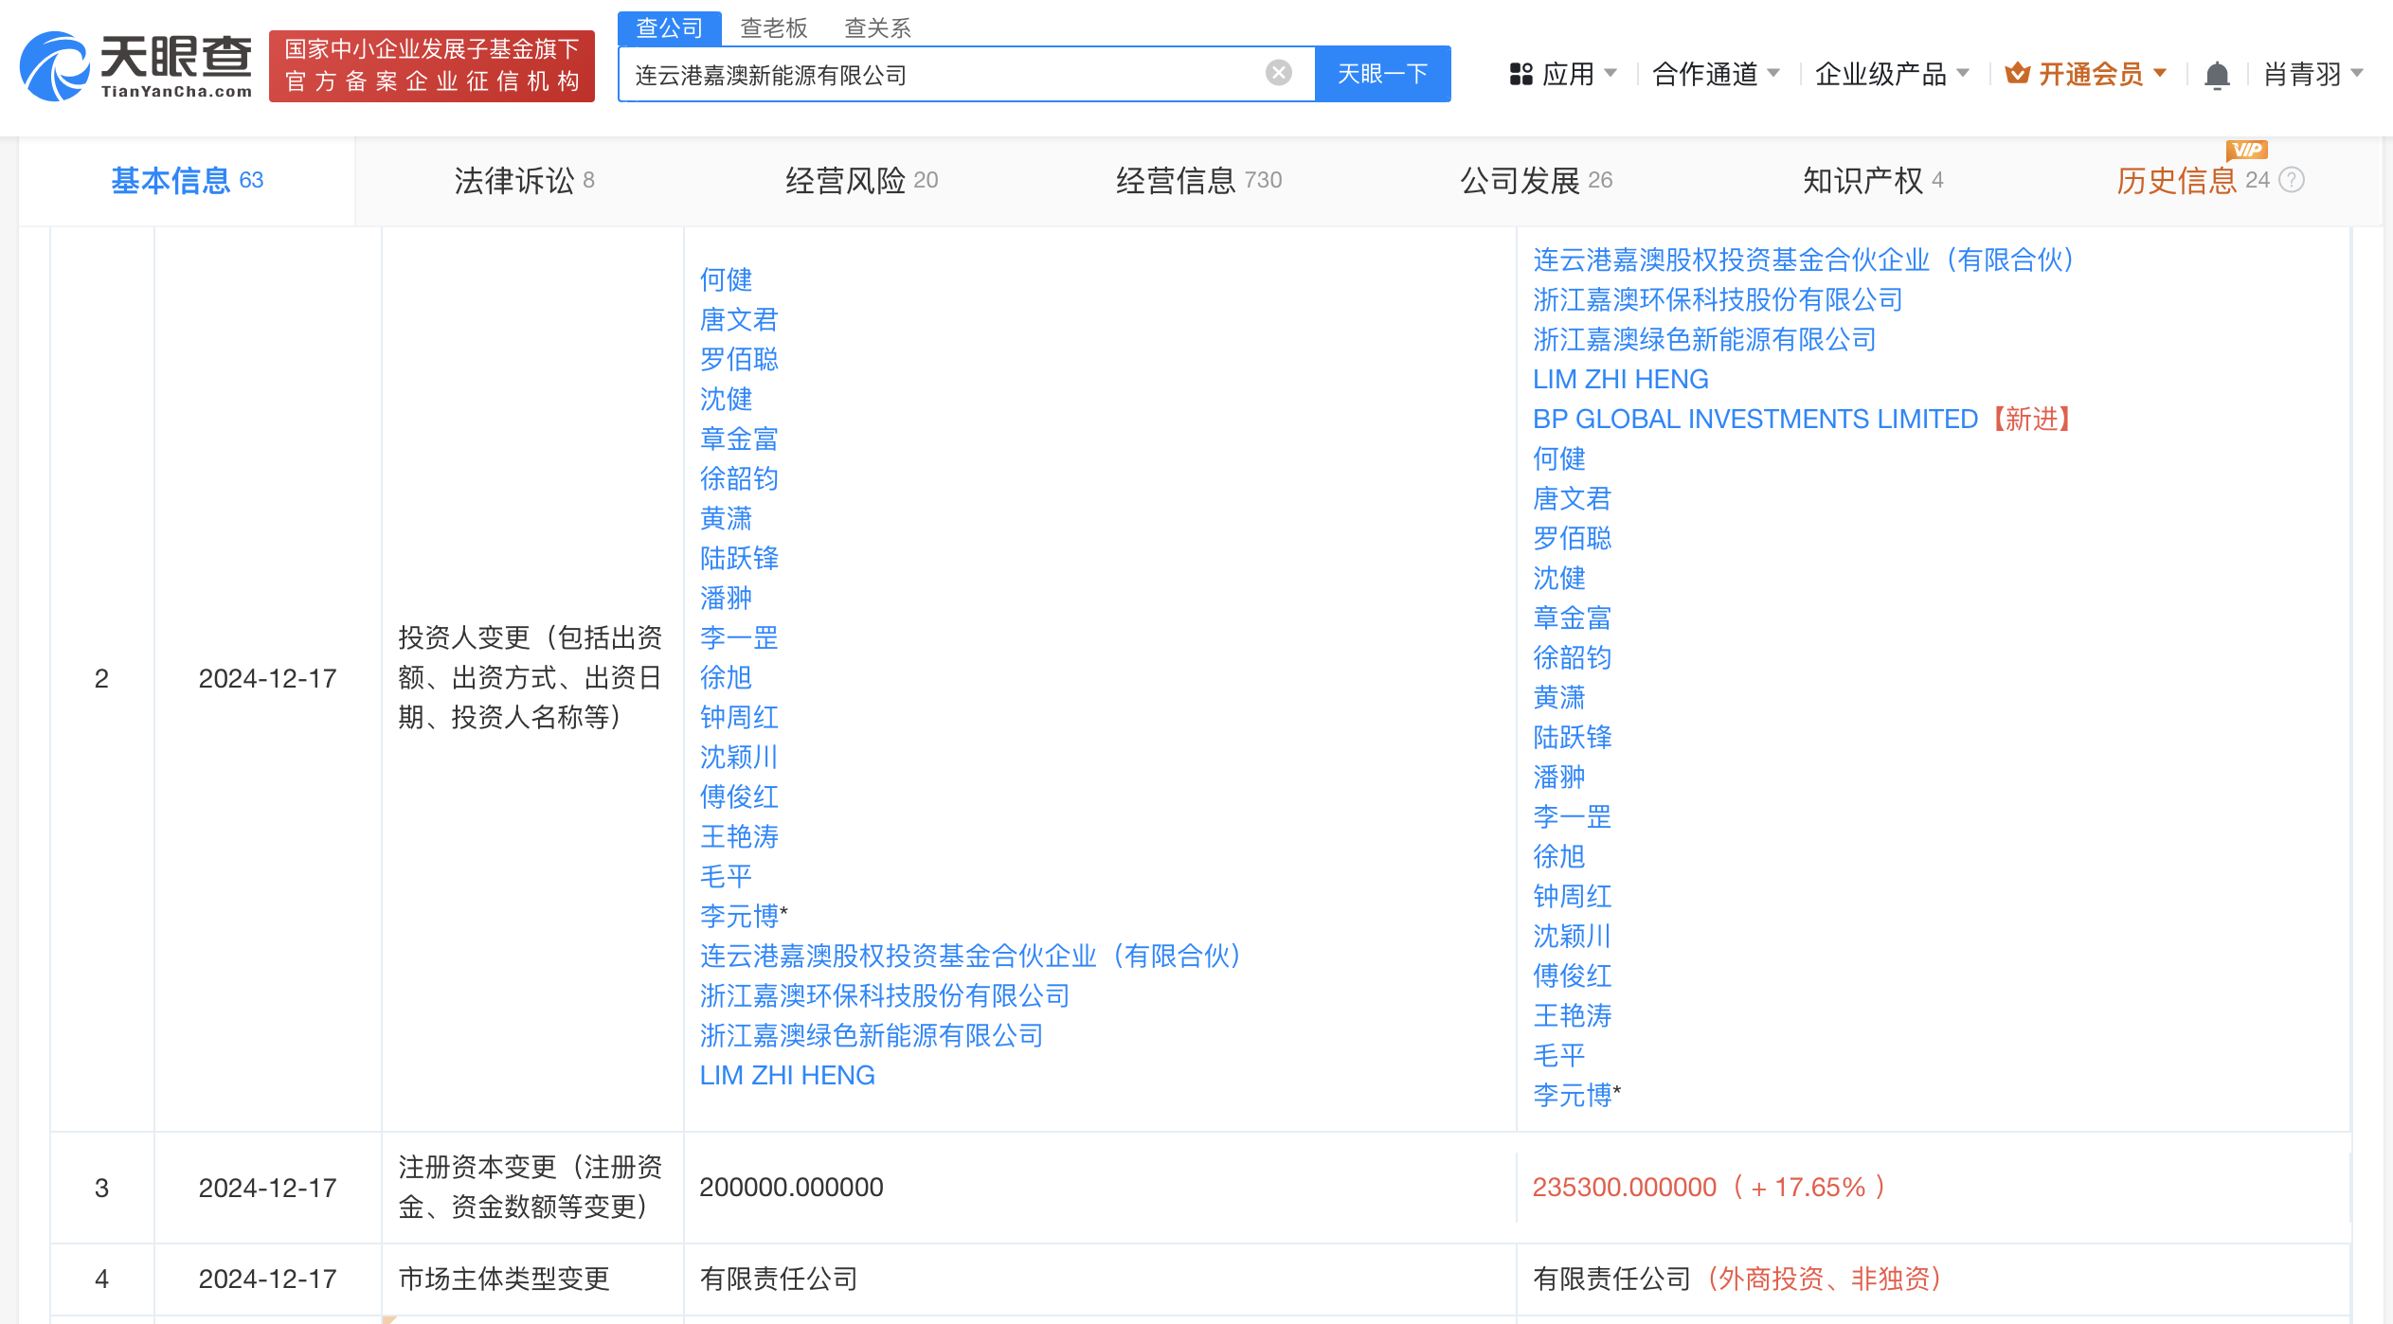The width and height of the screenshot is (2393, 1324).
Task: Open LIM ZHI HENG in after-change column
Action: pos(1621,379)
